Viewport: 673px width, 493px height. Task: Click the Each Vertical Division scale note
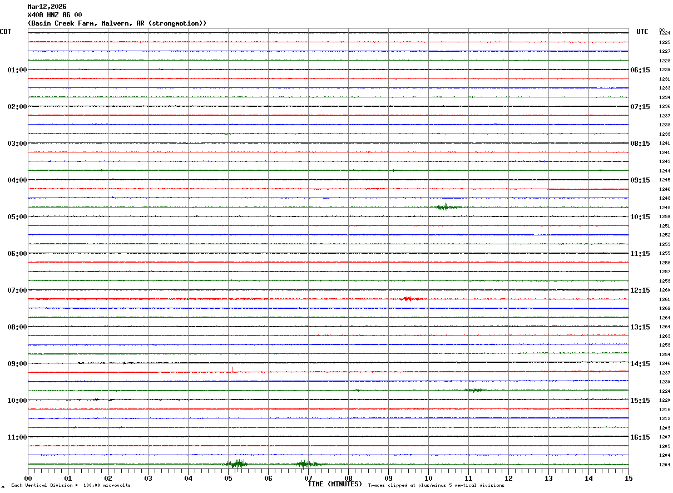pyautogui.click(x=71, y=486)
